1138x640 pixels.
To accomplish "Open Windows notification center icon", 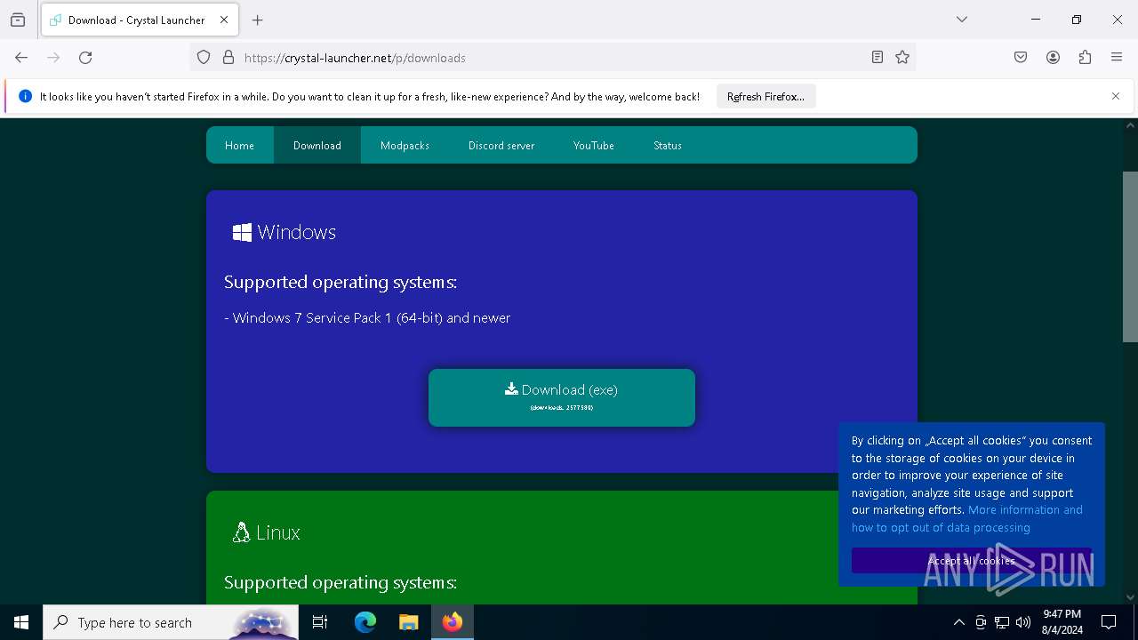I will [1109, 622].
